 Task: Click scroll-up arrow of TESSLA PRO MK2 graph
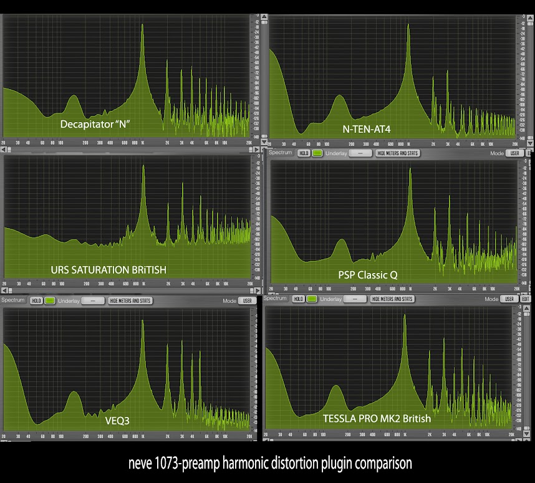pyautogui.click(x=526, y=308)
